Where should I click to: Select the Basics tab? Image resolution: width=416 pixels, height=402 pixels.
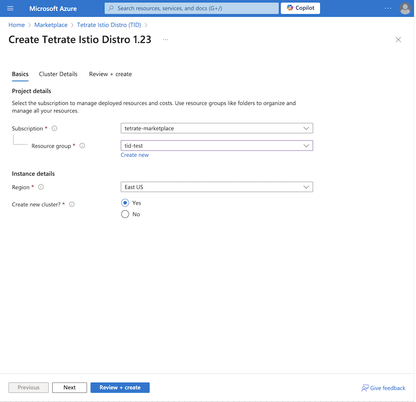click(x=20, y=74)
